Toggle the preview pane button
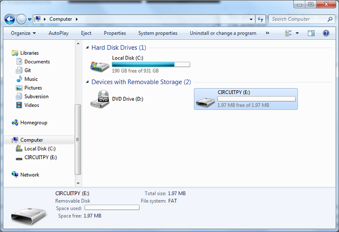 click(x=311, y=33)
